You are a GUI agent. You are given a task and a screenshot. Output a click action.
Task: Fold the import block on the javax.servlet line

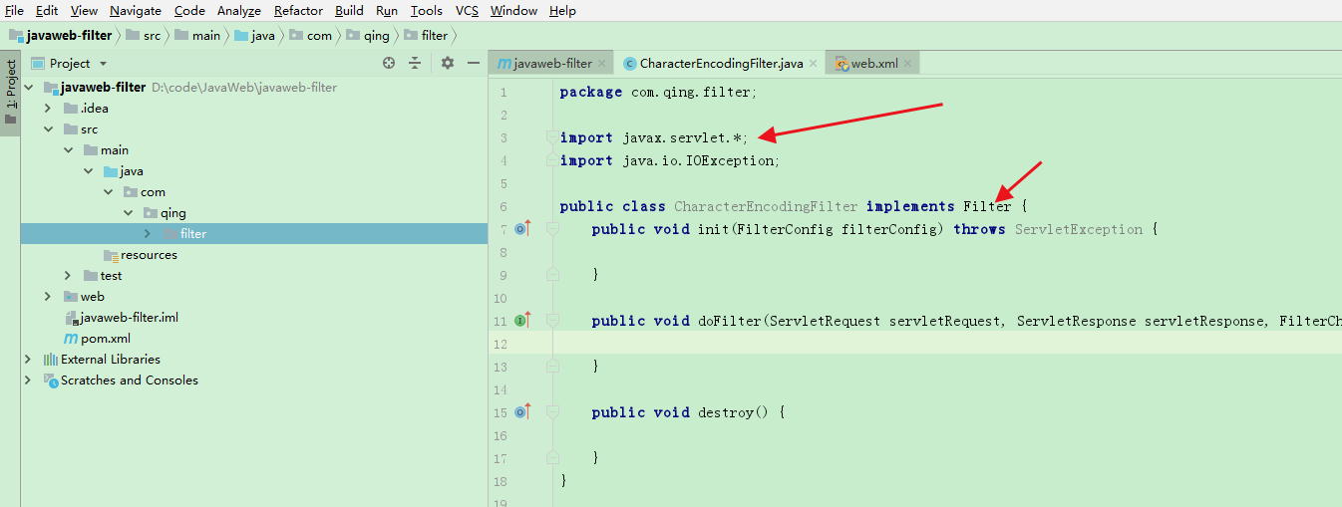click(x=551, y=137)
